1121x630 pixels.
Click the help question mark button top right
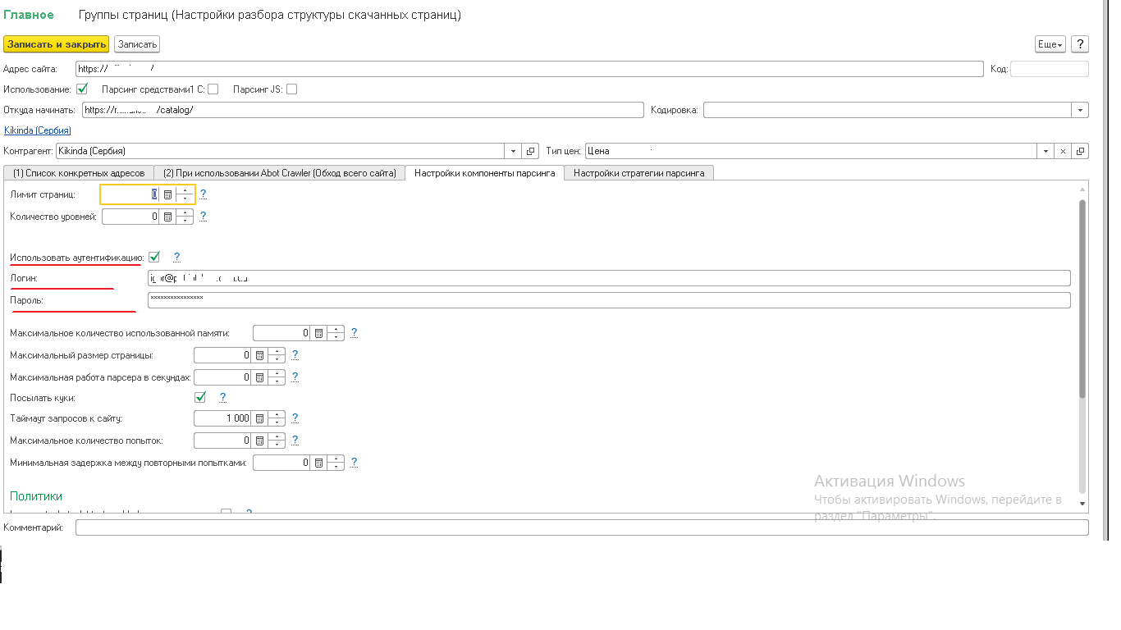[1080, 44]
